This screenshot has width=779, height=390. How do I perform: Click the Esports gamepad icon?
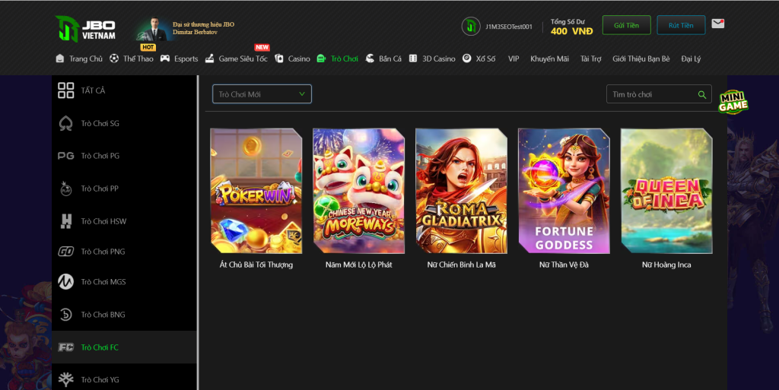click(165, 59)
